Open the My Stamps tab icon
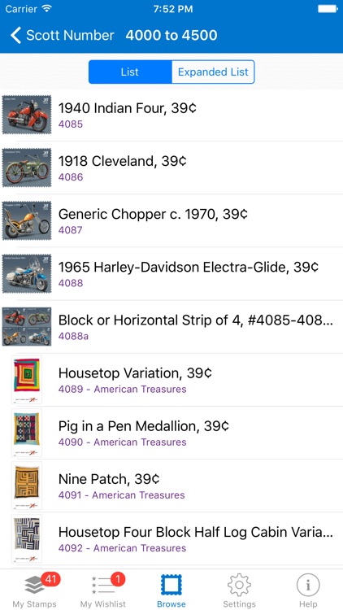Viewport: 343px width, 610px height. click(34, 586)
